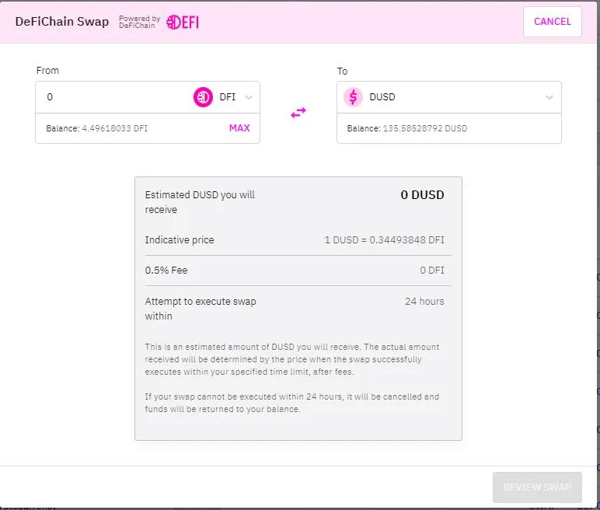600x510 pixels.
Task: Use MAX balance for swap amount
Action: 239,127
